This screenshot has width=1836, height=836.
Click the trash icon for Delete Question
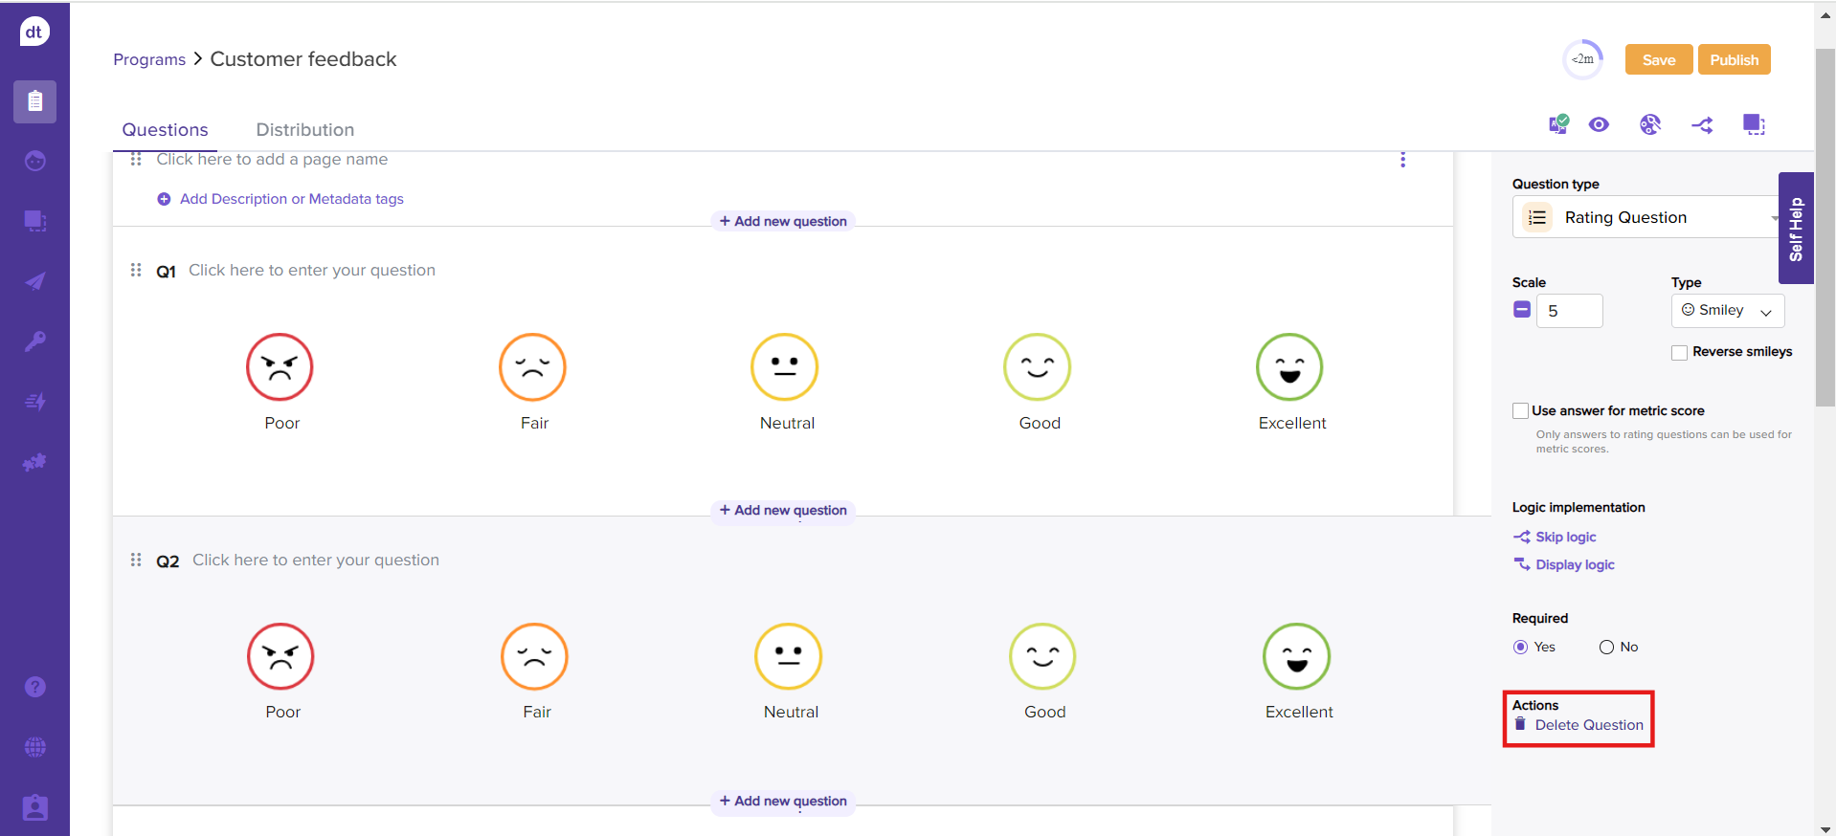pos(1520,725)
